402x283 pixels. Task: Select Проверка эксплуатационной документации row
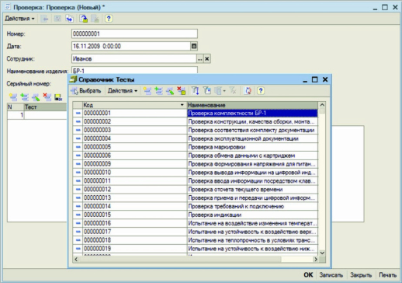195,138
